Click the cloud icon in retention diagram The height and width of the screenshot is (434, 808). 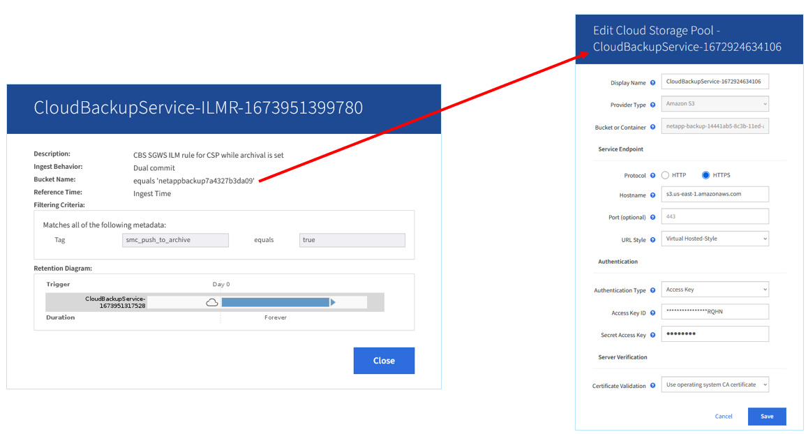212,303
